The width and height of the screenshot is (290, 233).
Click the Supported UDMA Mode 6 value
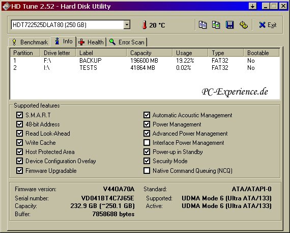[x=226, y=198]
